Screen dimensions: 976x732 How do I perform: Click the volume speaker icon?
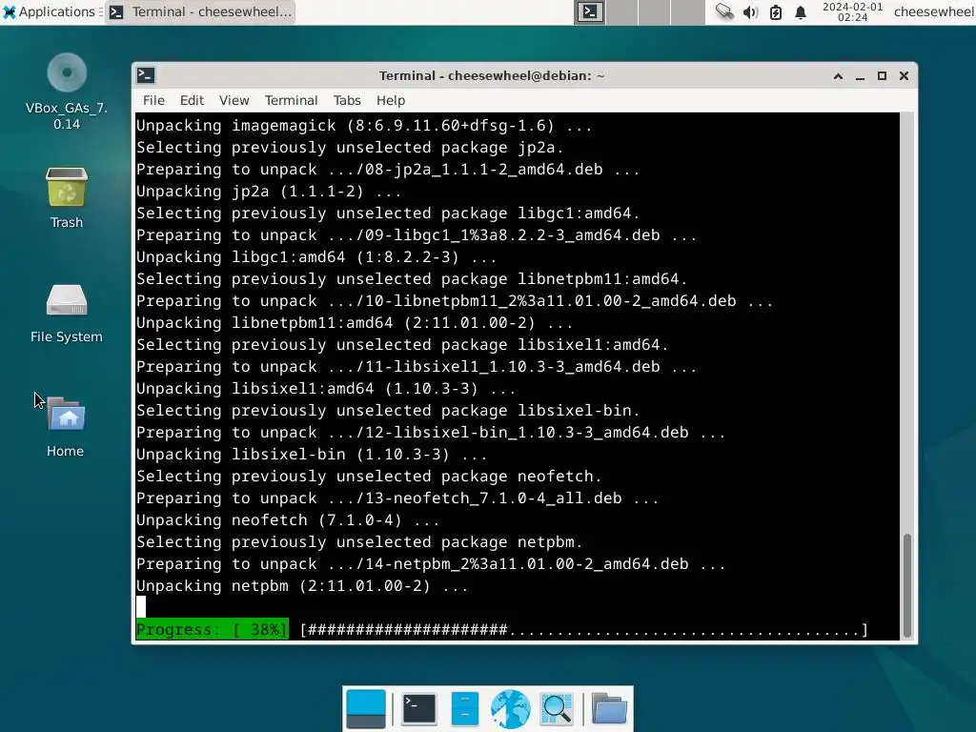point(750,11)
